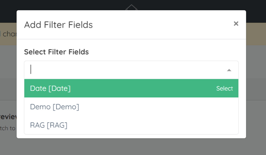266x155 pixels.
Task: Select the Date [Date] option
Action: [x=131, y=88]
